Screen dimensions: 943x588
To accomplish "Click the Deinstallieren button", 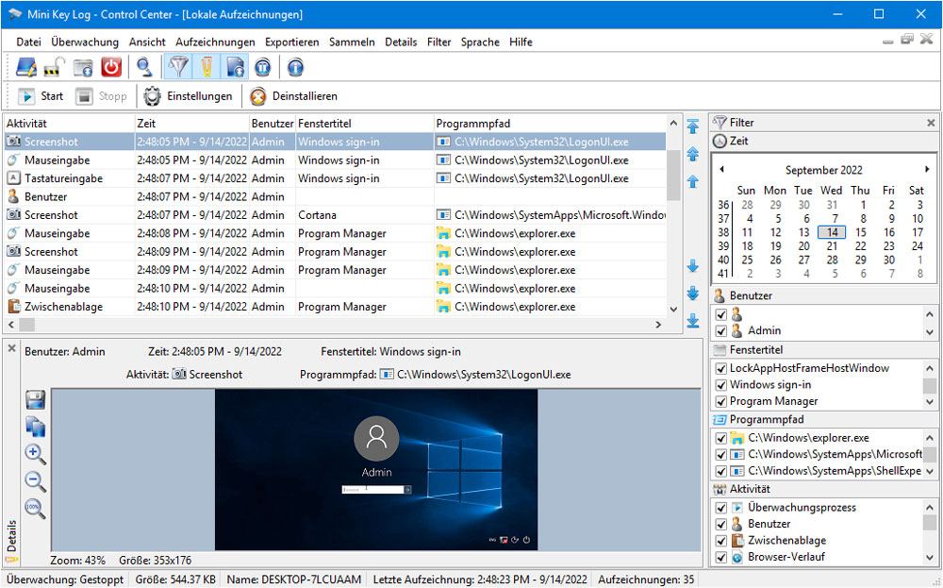I will point(293,96).
